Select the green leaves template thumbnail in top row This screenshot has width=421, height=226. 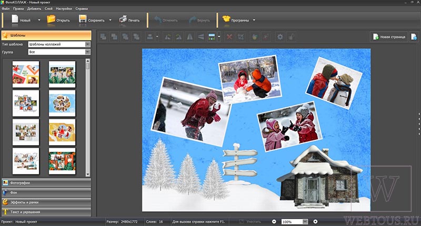62,74
